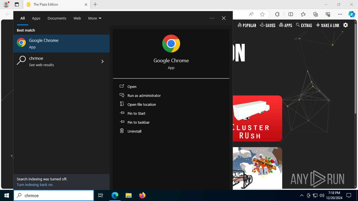Screen dimensions: 358x201
Task: Switch to the Documents search tab
Action: 57,18
